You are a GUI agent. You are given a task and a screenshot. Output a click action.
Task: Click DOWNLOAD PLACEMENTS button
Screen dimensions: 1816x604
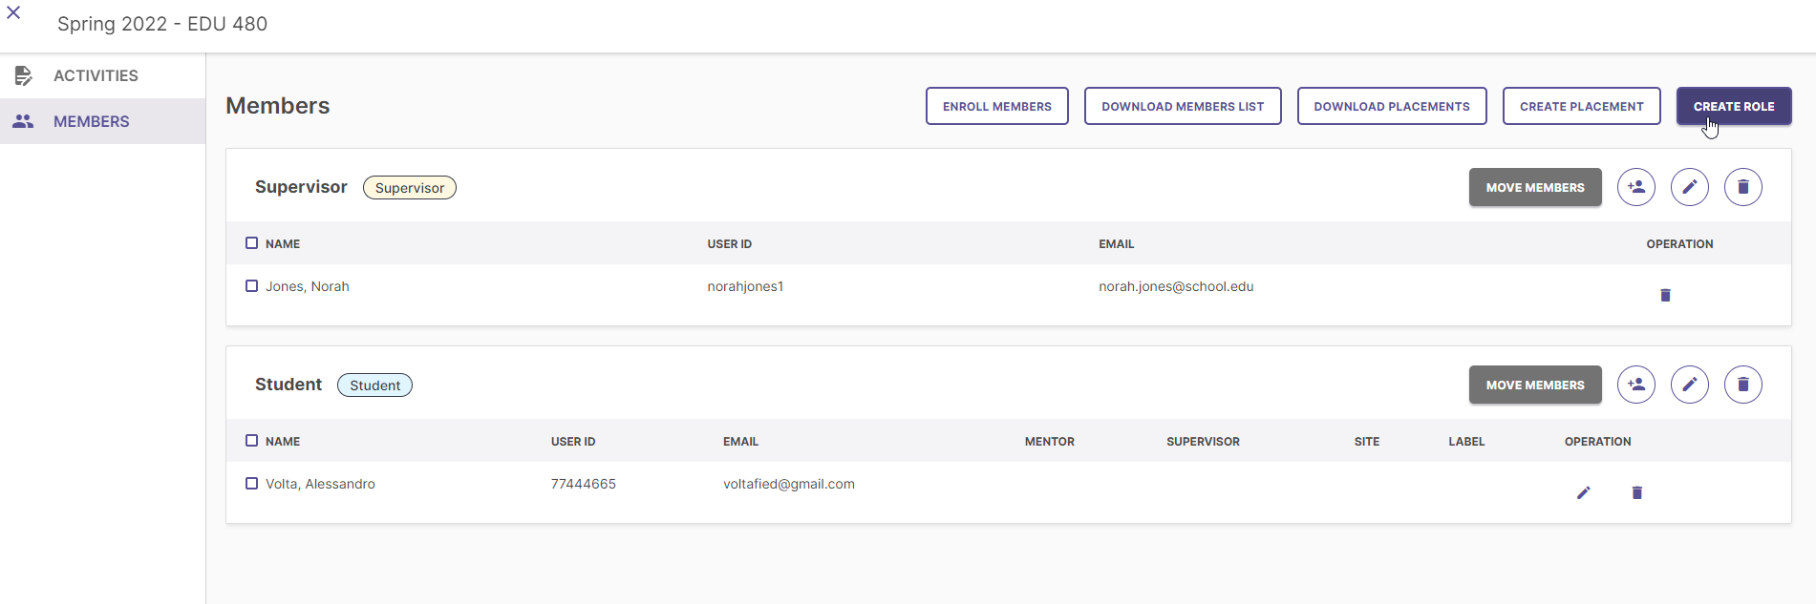point(1392,106)
